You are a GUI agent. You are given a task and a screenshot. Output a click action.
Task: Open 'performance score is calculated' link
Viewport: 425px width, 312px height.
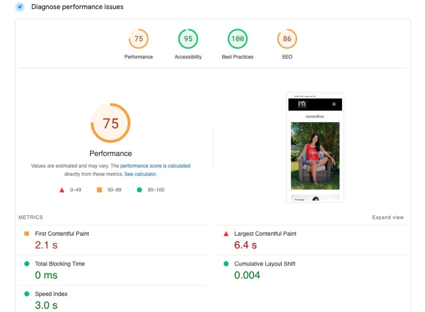(x=155, y=166)
